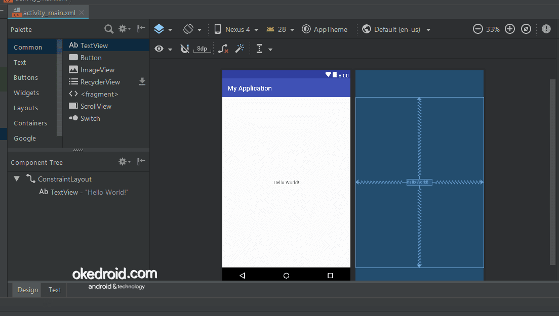Select Buttons category in the Palette
This screenshot has height=316, width=559.
pyautogui.click(x=26, y=77)
